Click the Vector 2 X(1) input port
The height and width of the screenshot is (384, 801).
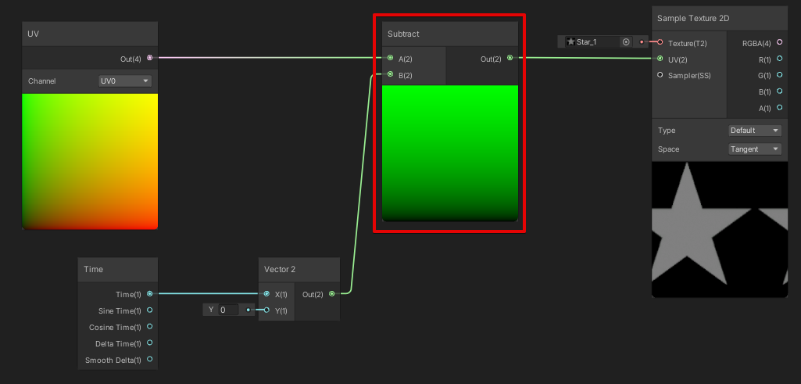(x=266, y=293)
